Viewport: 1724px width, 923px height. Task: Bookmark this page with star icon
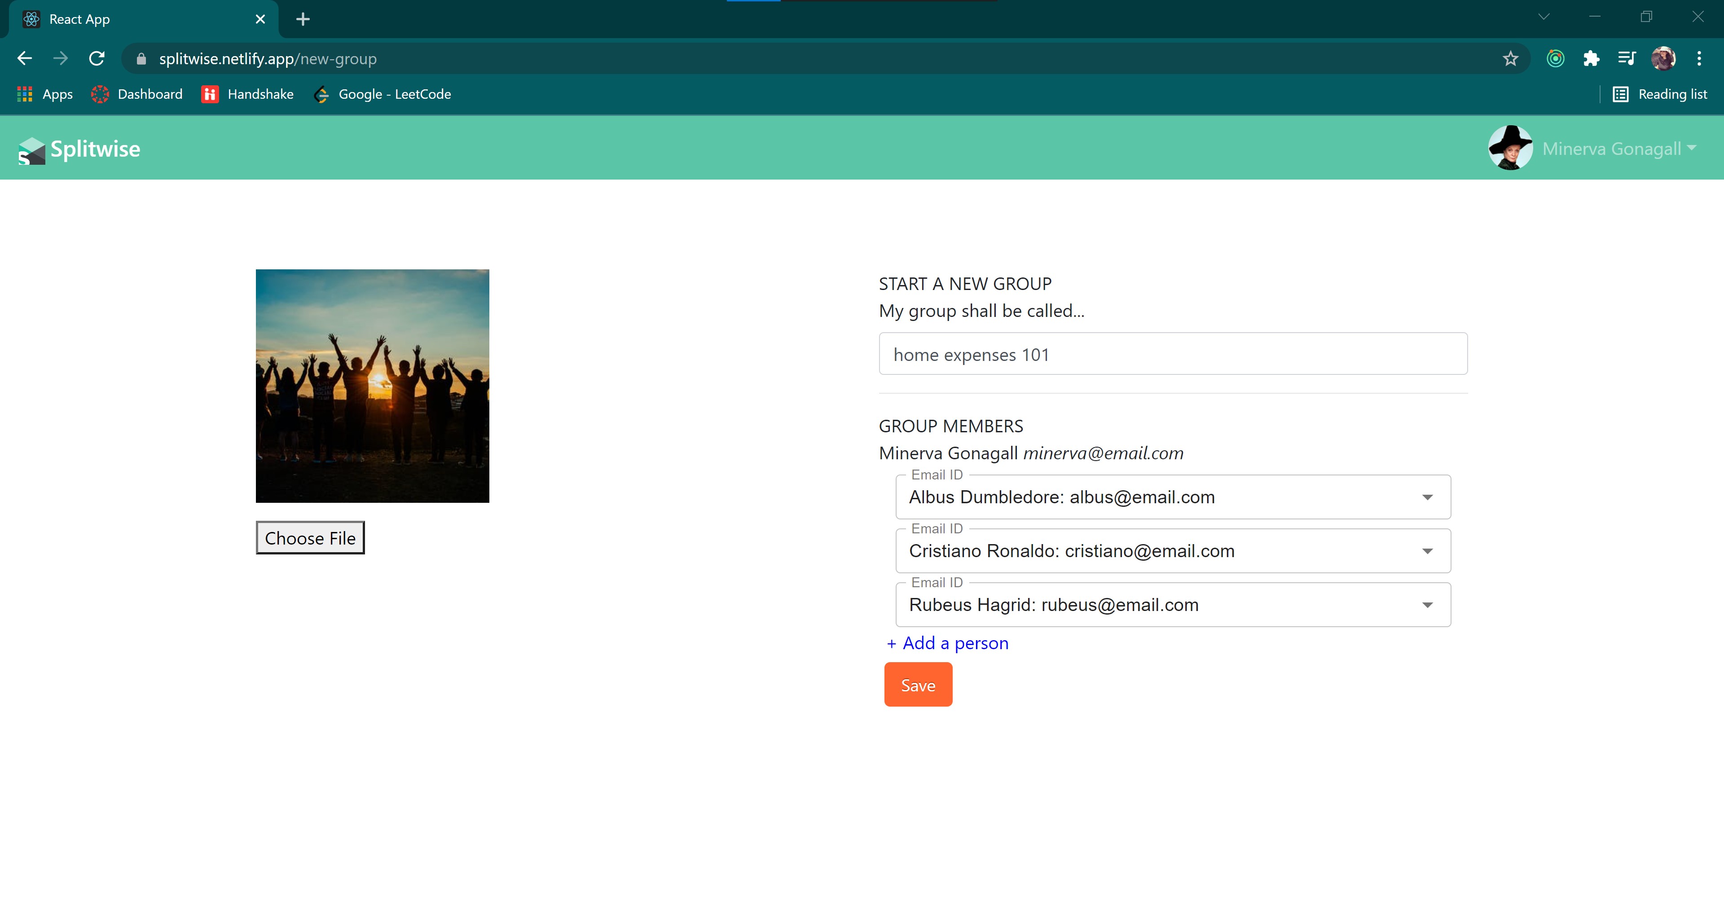[x=1510, y=59]
